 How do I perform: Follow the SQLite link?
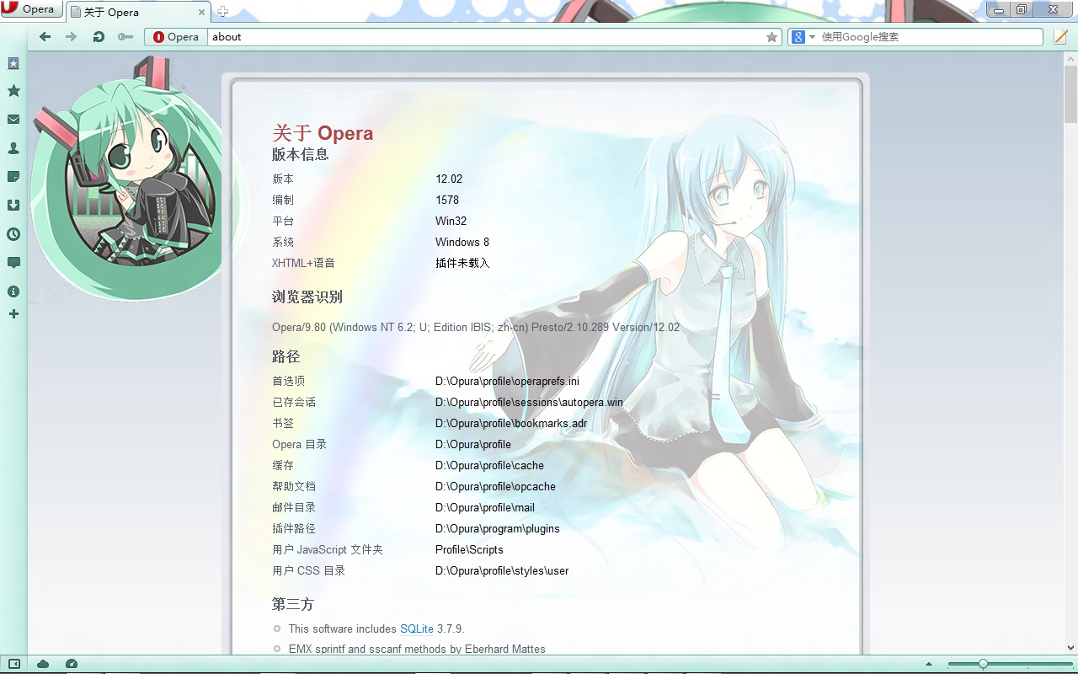[x=417, y=629]
